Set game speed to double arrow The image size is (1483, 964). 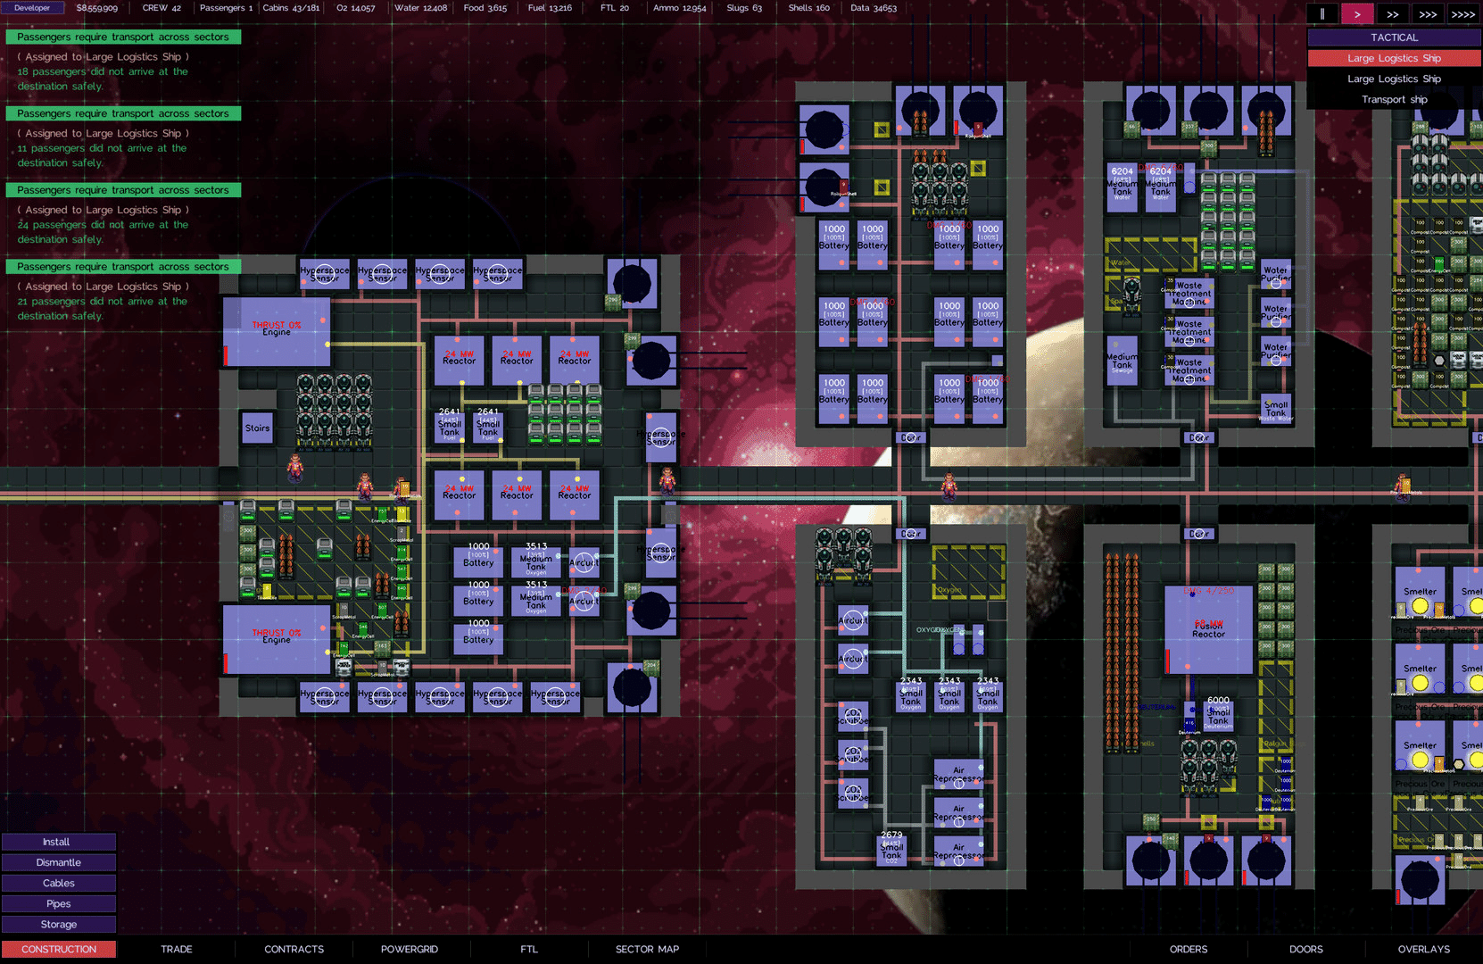[1393, 14]
